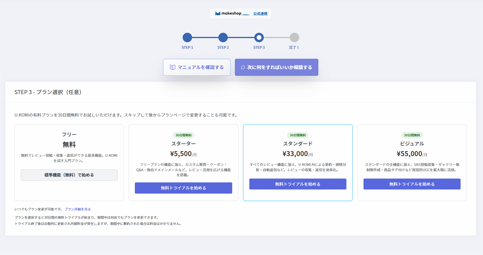Click the ¥55,000 price on the ビジュアル plan
The height and width of the screenshot is (255, 483).
point(409,154)
